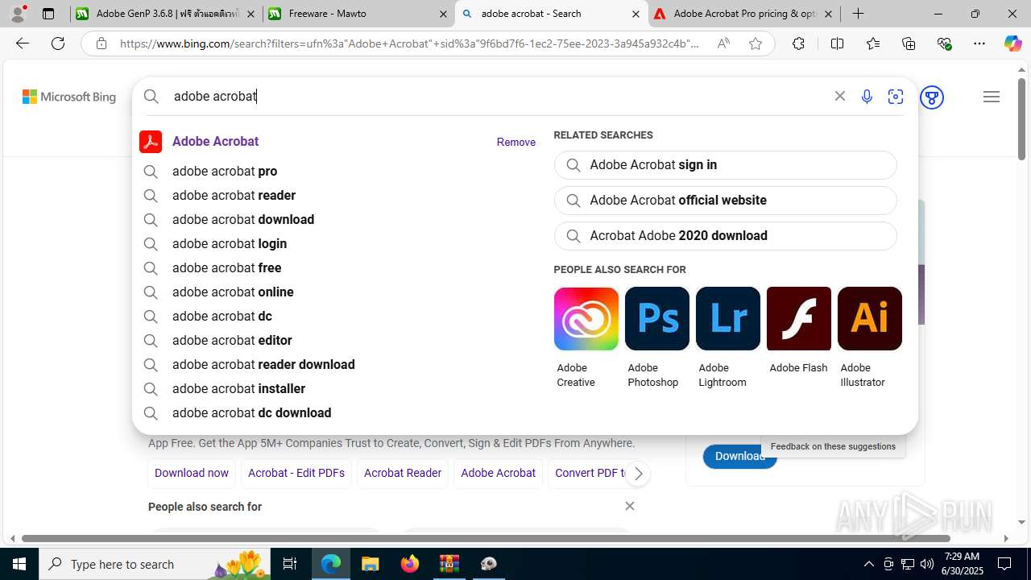Open Collections icon
The width and height of the screenshot is (1031, 580).
pyautogui.click(x=909, y=43)
